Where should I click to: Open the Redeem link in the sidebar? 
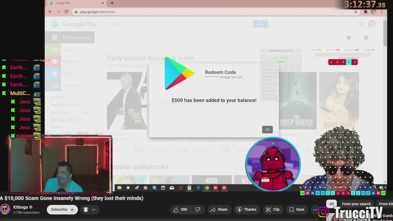[x=57, y=127]
